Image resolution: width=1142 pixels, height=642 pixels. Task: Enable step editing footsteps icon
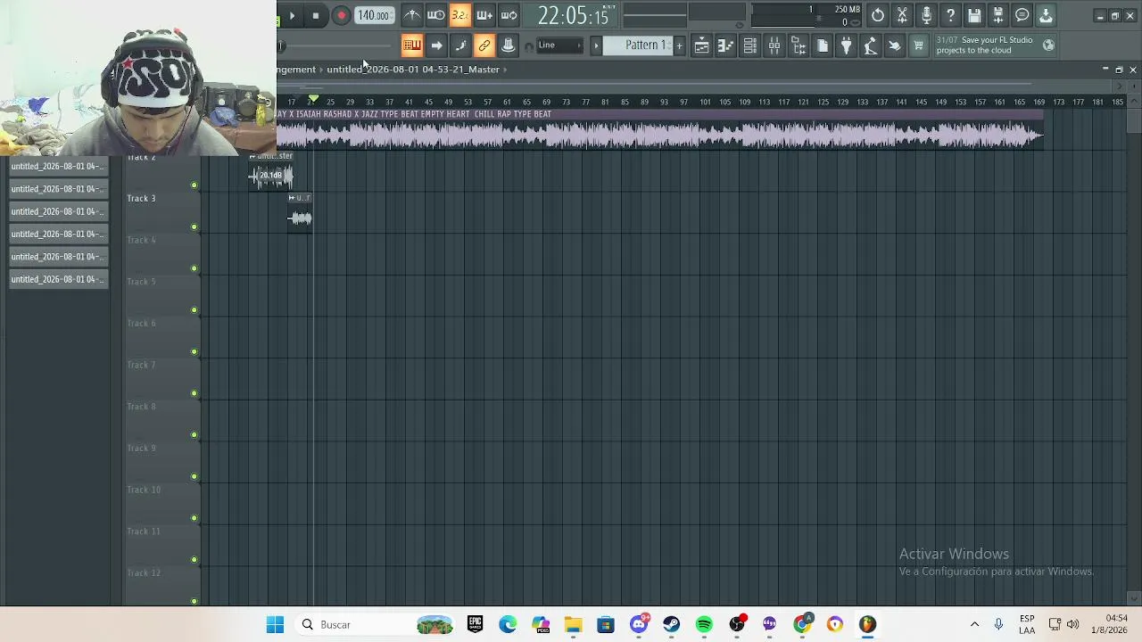point(460,45)
